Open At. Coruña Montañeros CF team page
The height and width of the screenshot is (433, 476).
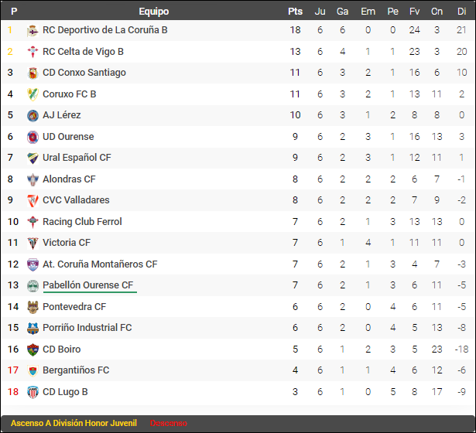click(x=100, y=264)
